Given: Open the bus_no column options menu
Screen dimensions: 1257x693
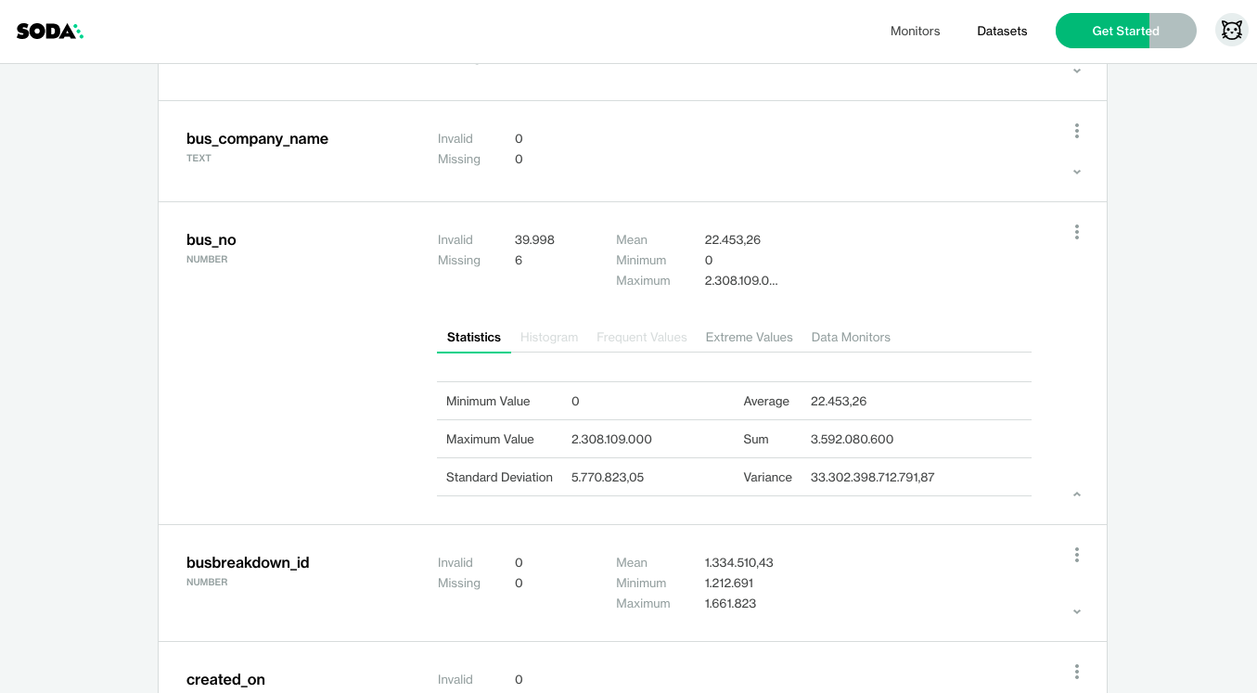Looking at the screenshot, I should (x=1076, y=232).
